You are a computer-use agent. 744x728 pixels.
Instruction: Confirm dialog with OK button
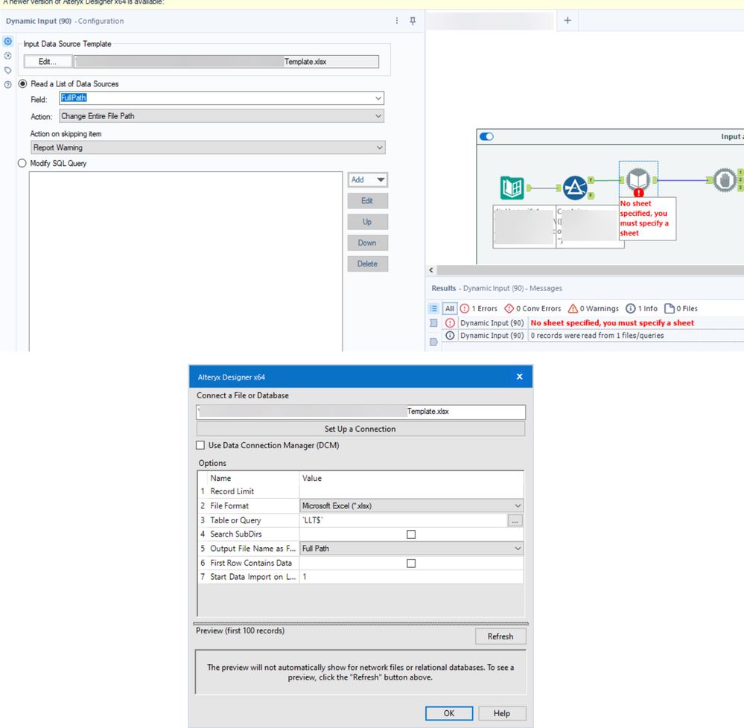click(x=449, y=713)
